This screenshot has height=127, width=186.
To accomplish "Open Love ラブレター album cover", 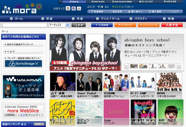I will pyautogui.click(x=116, y=112).
